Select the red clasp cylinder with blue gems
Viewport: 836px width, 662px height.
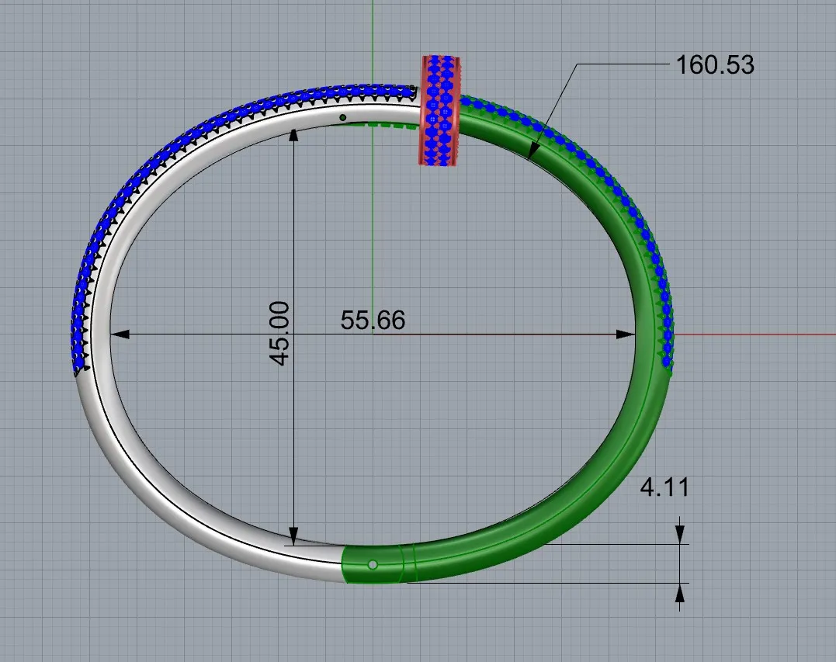pos(442,109)
